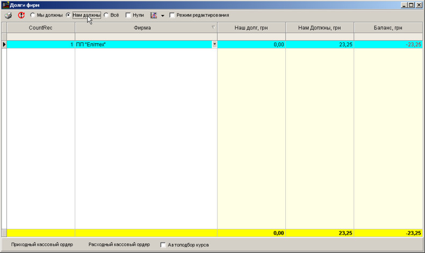Expand the dropdown in ПП "Елiттех" cell

214,45
